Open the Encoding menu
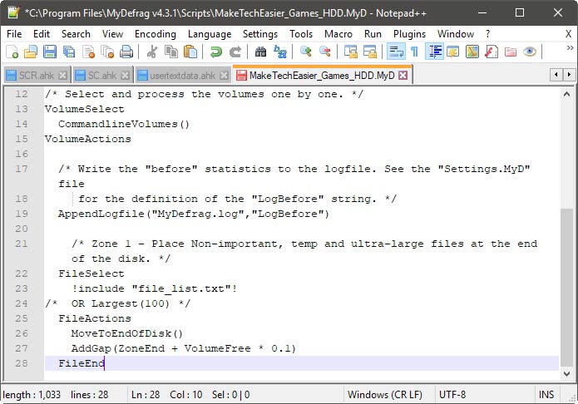 coord(156,34)
